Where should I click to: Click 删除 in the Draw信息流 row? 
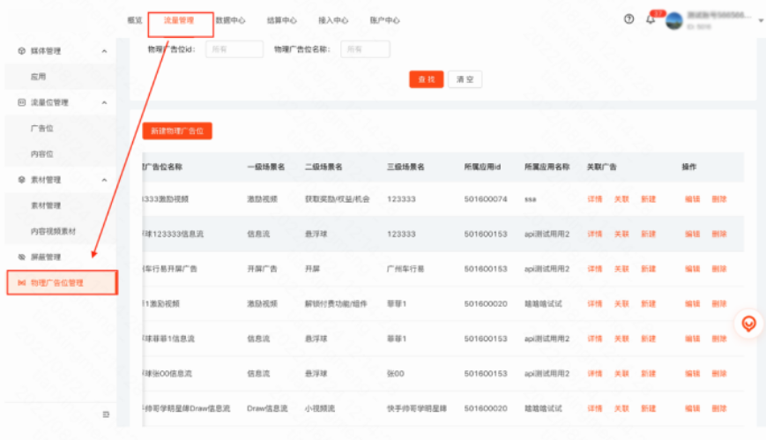coord(719,408)
